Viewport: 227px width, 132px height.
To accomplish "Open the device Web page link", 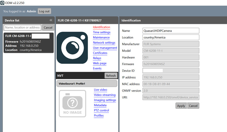I will coord(100,63).
